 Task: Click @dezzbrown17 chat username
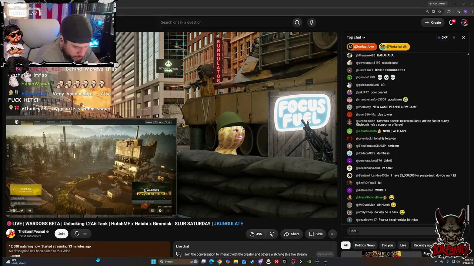coord(366,220)
